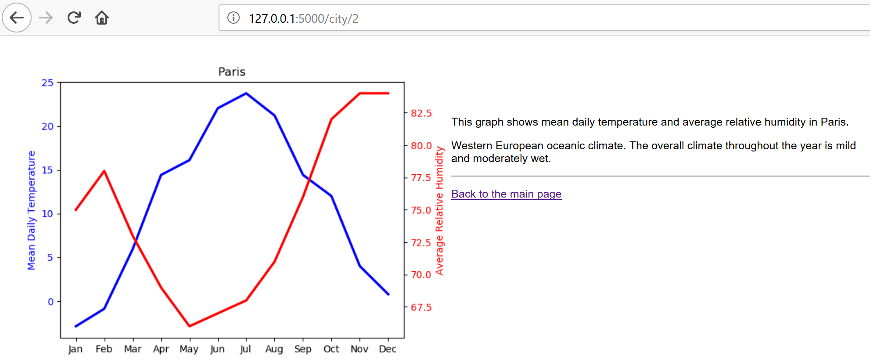This screenshot has height=364, width=870.
Task: Click the 'Average Relative Humidity' axis label
Action: 439,211
